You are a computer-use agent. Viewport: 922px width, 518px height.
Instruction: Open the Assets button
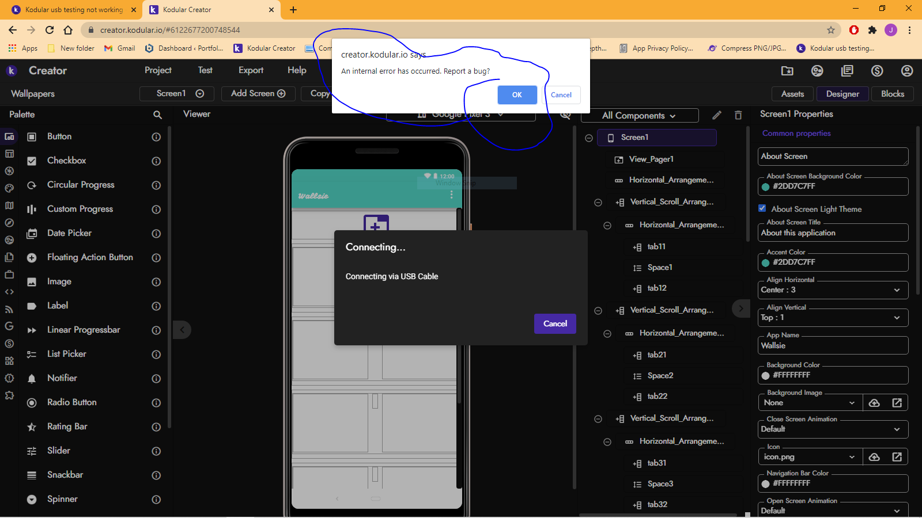coord(792,94)
